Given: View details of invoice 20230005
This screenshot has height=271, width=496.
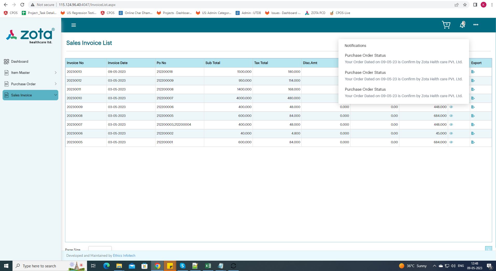Looking at the screenshot, I should pyautogui.click(x=451, y=142).
